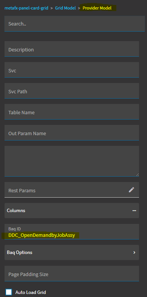
Task: Click the Out Param Name field
Action: click(72, 133)
